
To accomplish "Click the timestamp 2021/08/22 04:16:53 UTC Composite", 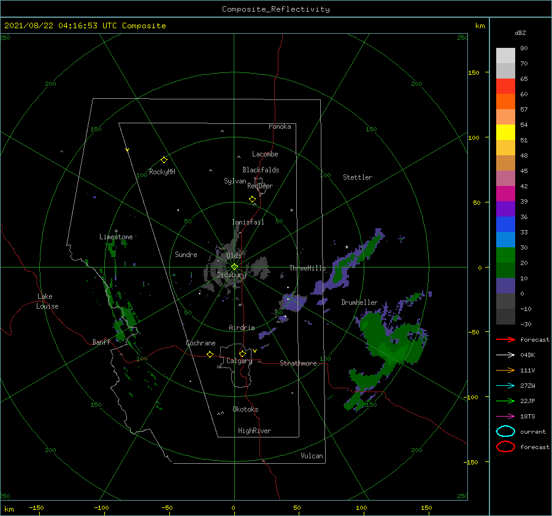I will (x=85, y=26).
